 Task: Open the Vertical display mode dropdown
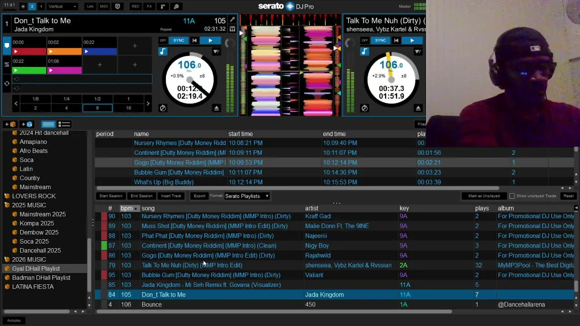pyautogui.click(x=62, y=6)
